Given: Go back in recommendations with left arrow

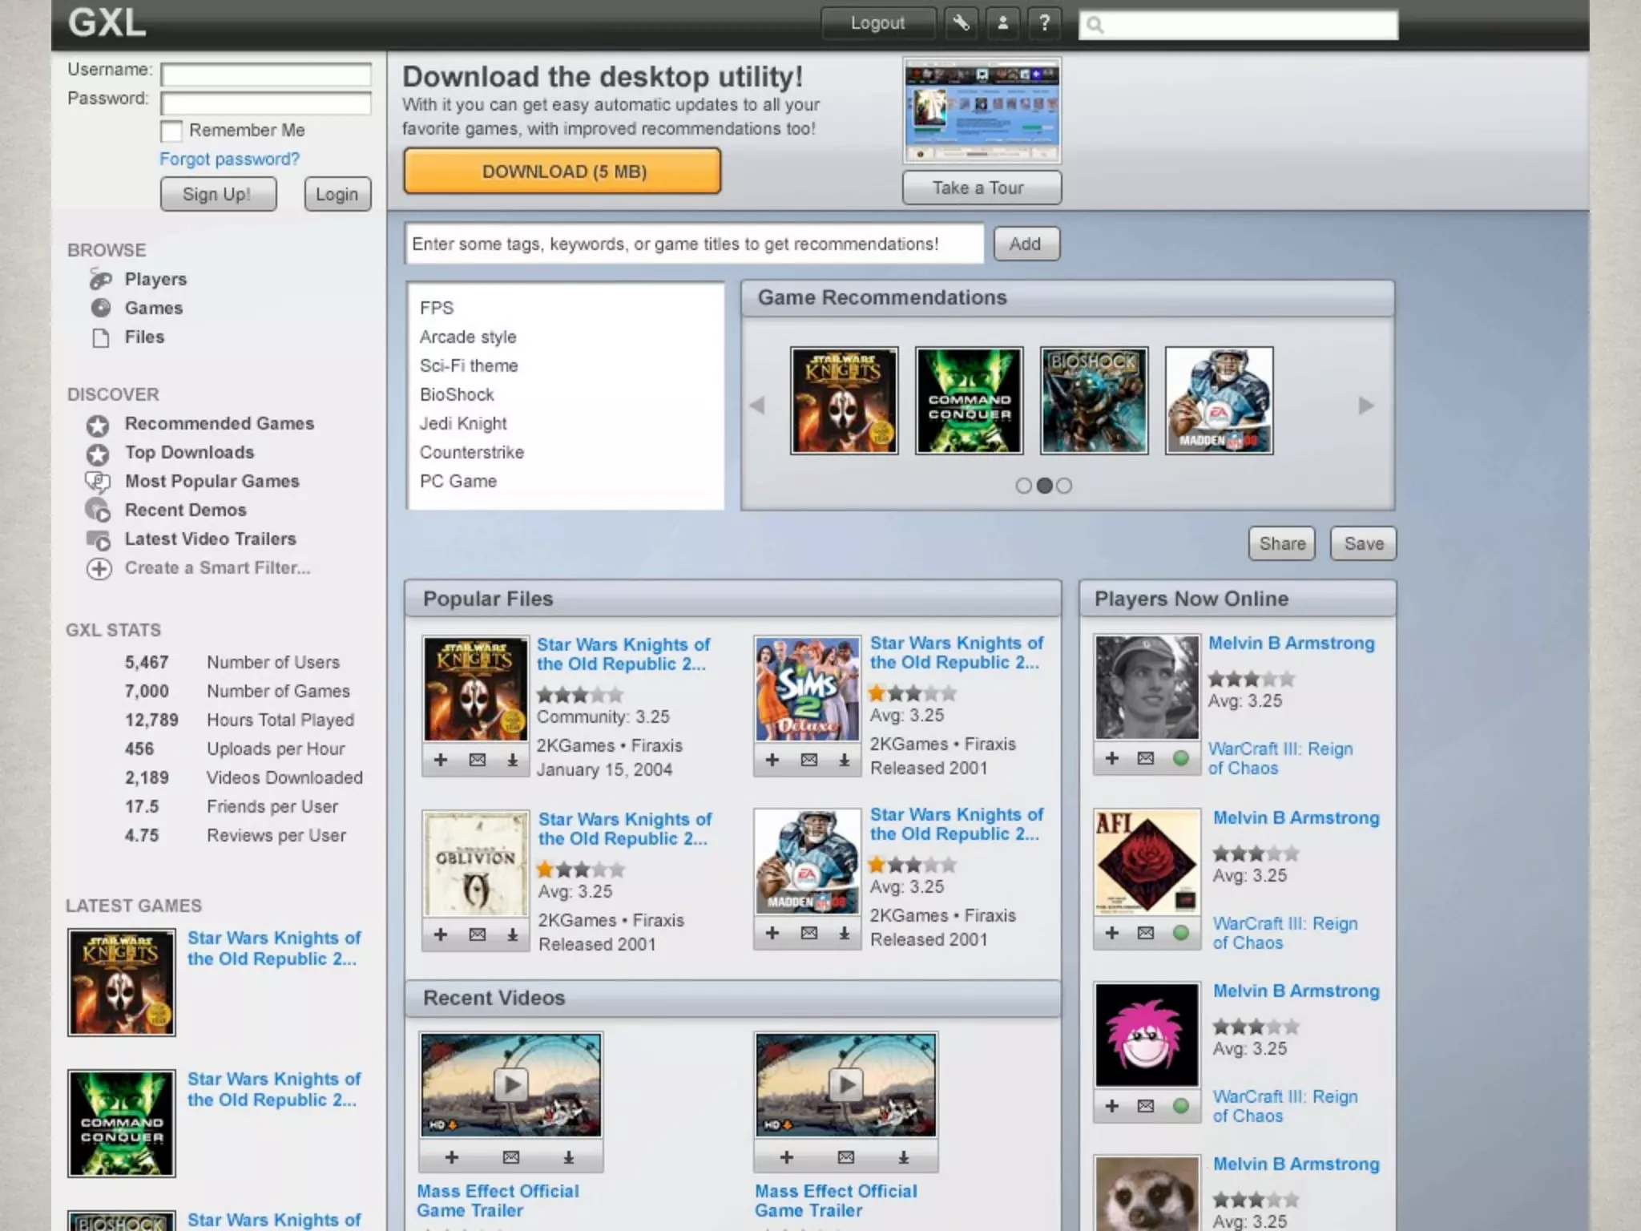Looking at the screenshot, I should (757, 406).
